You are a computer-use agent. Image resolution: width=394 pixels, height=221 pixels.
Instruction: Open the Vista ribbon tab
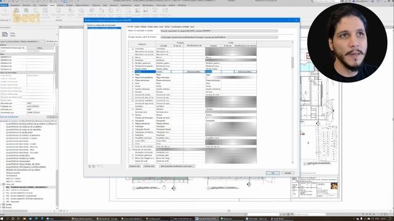(x=105, y=5)
